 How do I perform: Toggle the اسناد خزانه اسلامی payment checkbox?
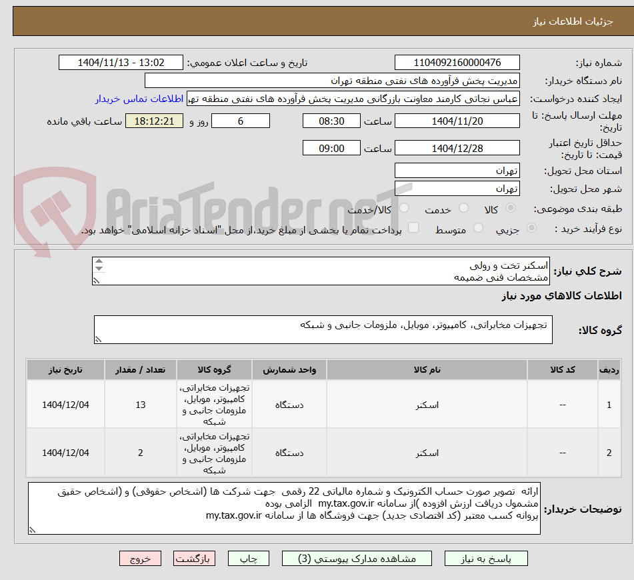pyautogui.click(x=413, y=228)
